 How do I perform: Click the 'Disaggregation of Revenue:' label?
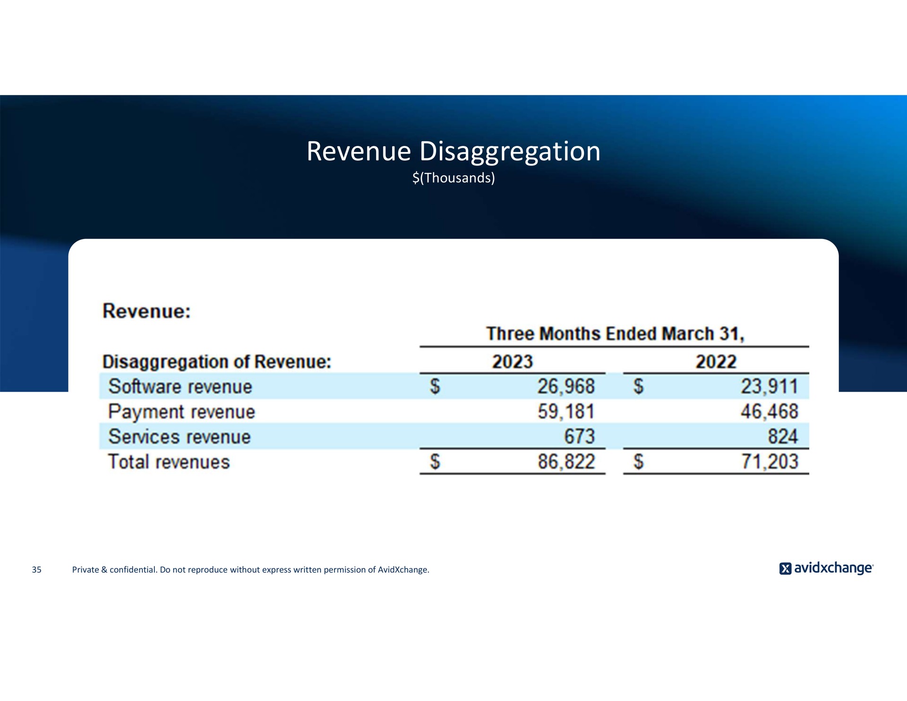(x=217, y=362)
